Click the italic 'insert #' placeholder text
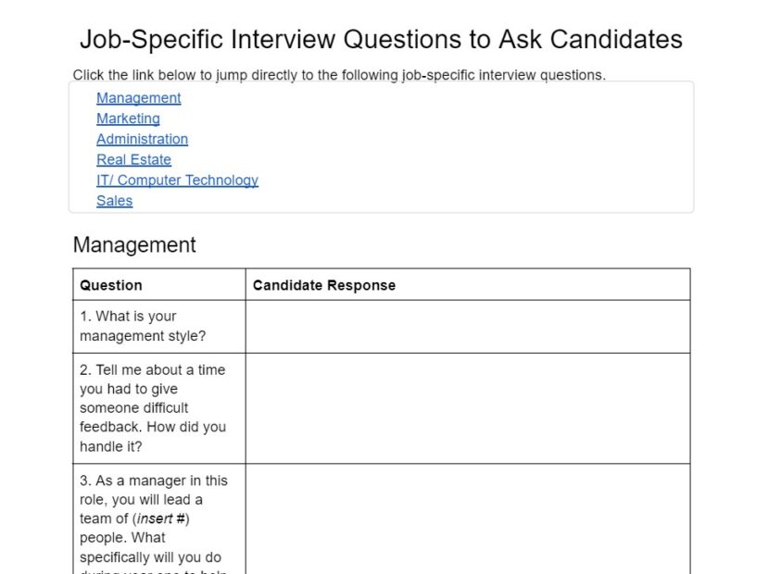The width and height of the screenshot is (769, 574). [161, 518]
